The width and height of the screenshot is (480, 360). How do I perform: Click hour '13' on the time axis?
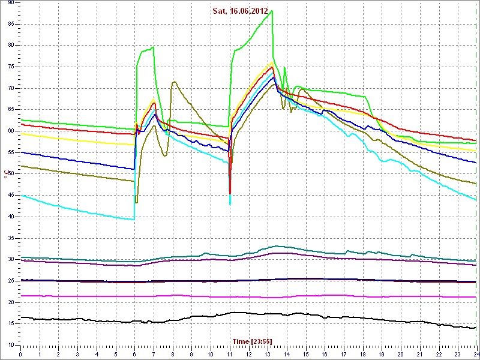[268, 354]
